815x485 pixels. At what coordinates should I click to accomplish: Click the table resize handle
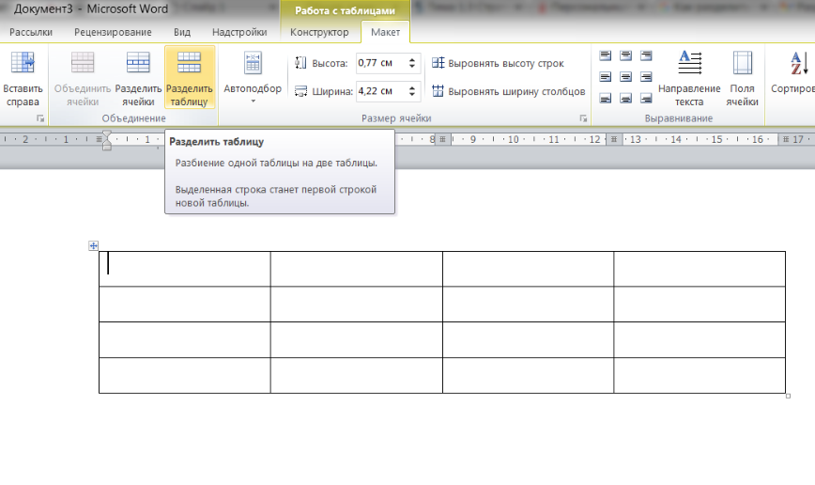788,396
